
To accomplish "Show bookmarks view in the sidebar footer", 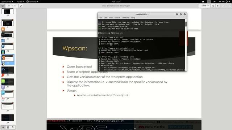I will point(13,127).
